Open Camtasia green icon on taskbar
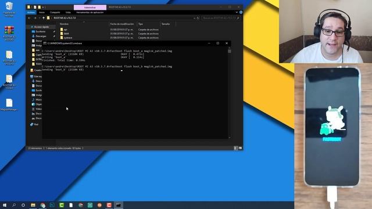Viewport: 372px width, 209px height. click(62, 205)
